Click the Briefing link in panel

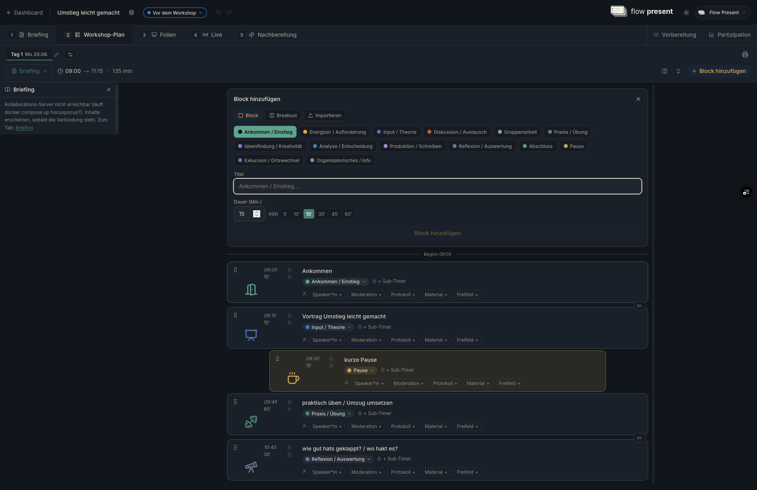tap(24, 128)
